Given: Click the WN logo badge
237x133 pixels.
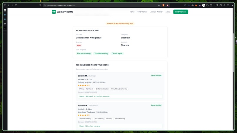Looking at the screenshot, I should point(54,12).
